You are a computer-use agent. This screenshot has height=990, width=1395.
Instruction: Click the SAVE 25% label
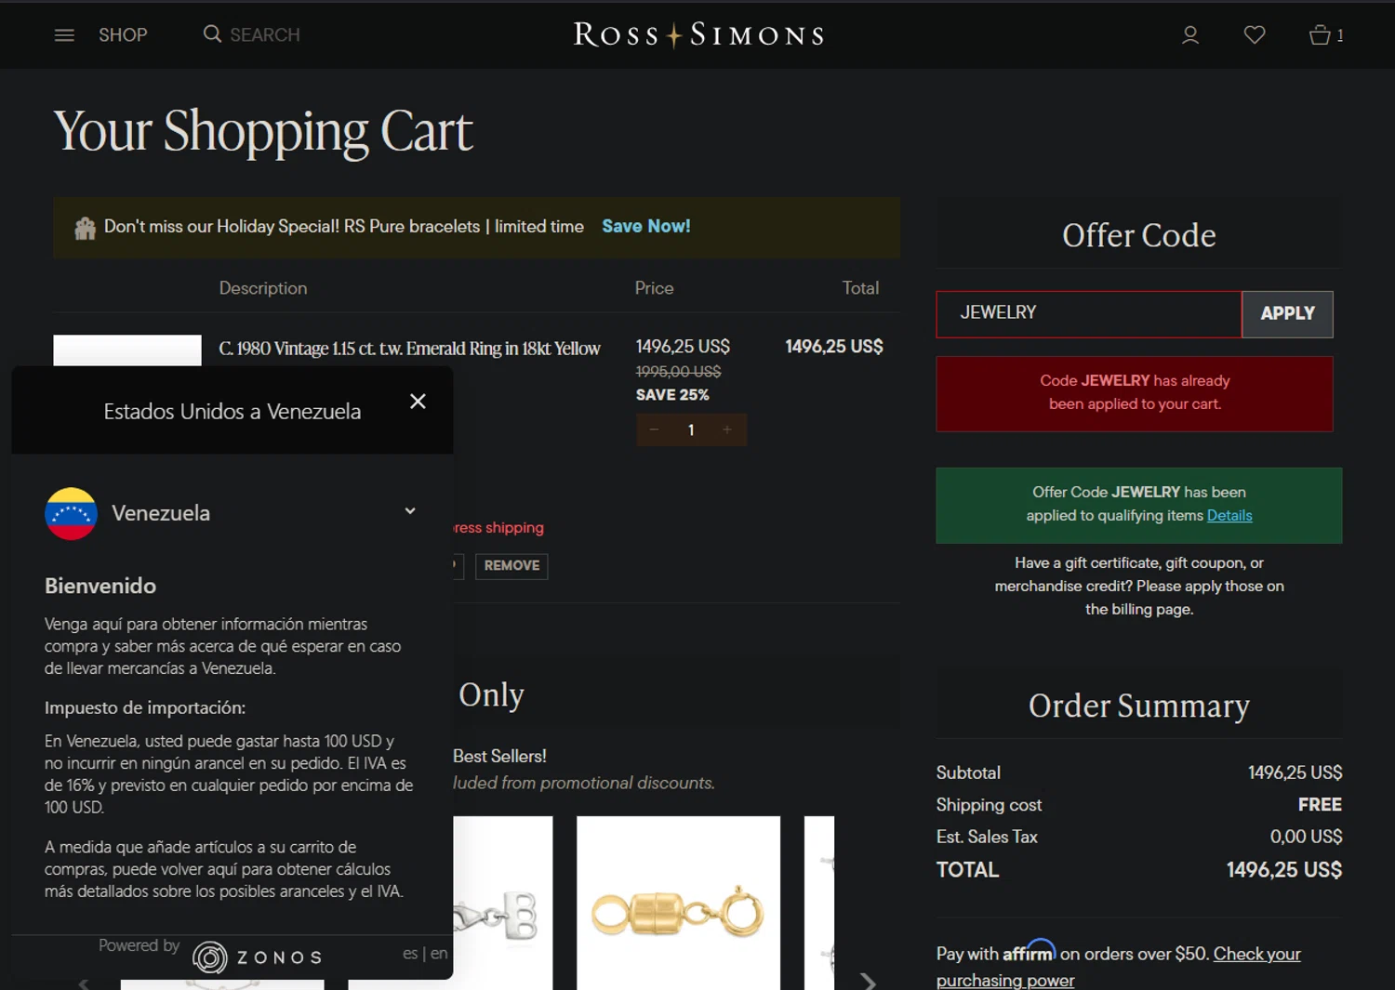[x=672, y=395]
